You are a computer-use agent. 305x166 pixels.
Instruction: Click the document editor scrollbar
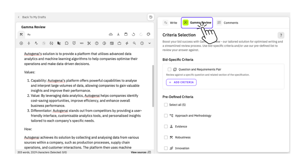click(153, 86)
